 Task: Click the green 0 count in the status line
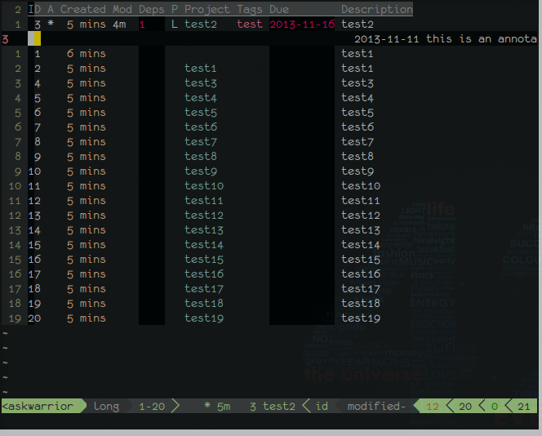[x=495, y=406]
